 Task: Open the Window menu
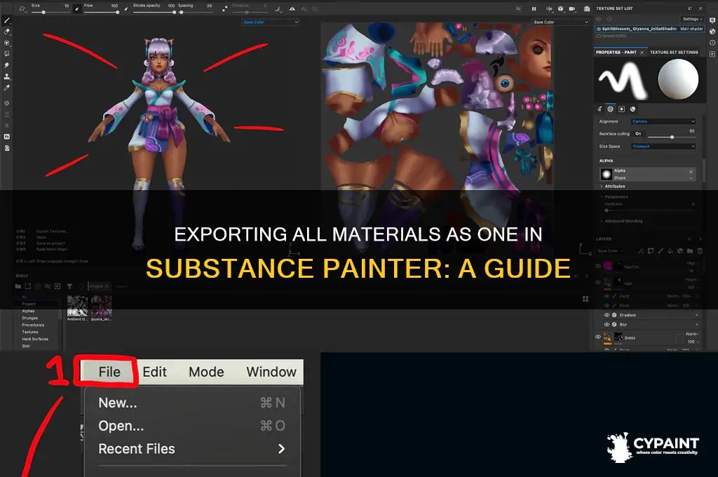pos(271,372)
